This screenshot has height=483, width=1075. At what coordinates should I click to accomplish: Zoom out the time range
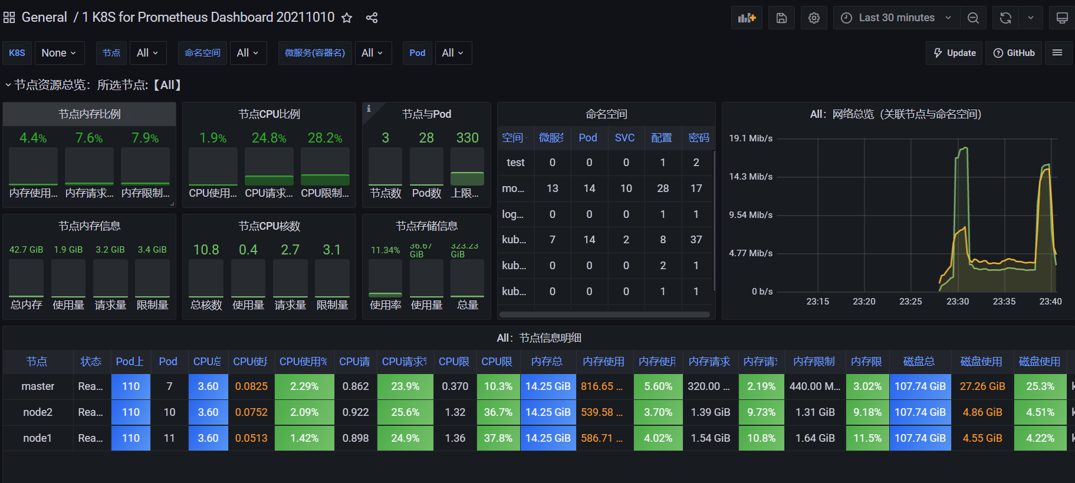point(973,18)
